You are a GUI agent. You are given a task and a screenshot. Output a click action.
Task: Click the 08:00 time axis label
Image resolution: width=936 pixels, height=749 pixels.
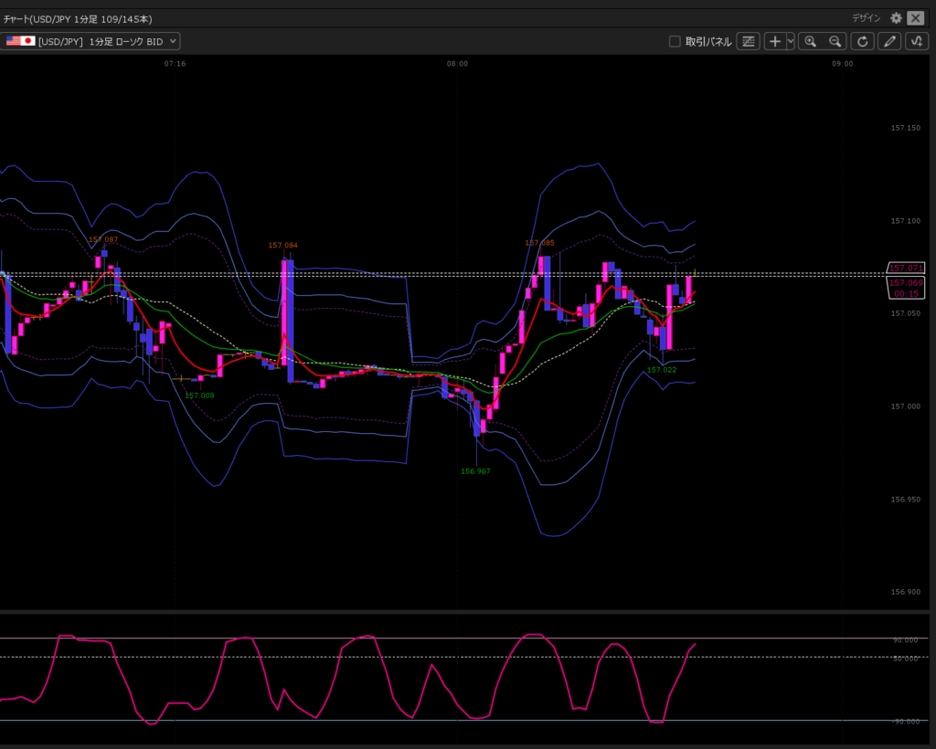(457, 64)
